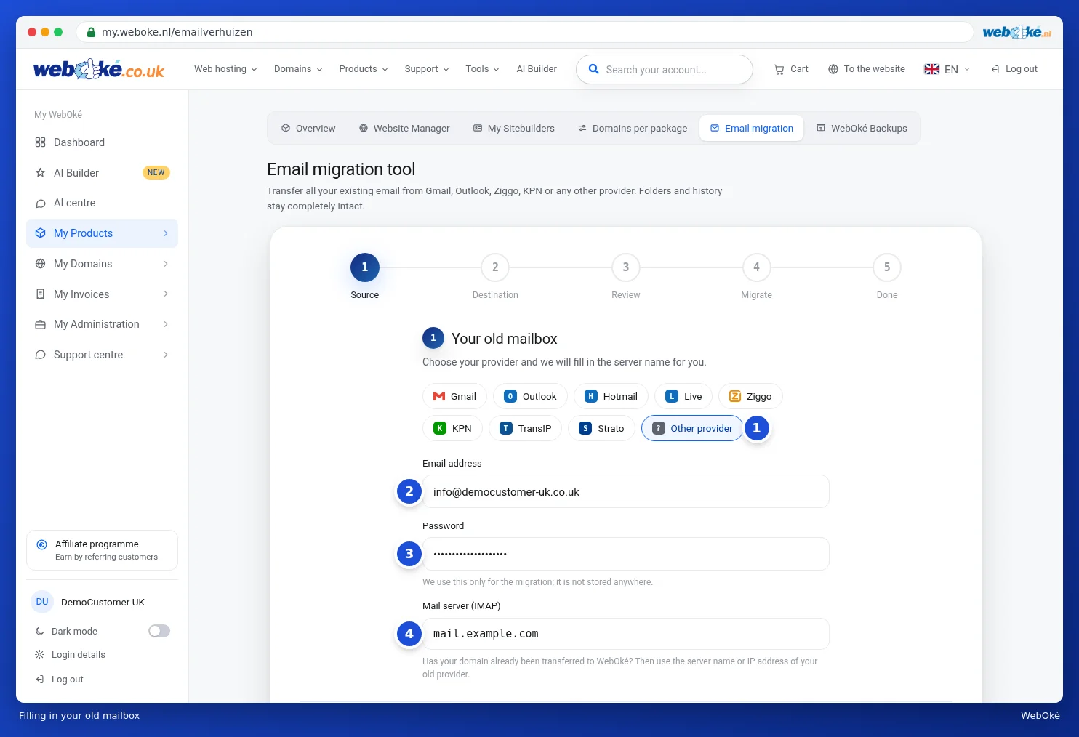Click the globe icon next to To the website
Screen dimensions: 1079x737
tap(833, 69)
